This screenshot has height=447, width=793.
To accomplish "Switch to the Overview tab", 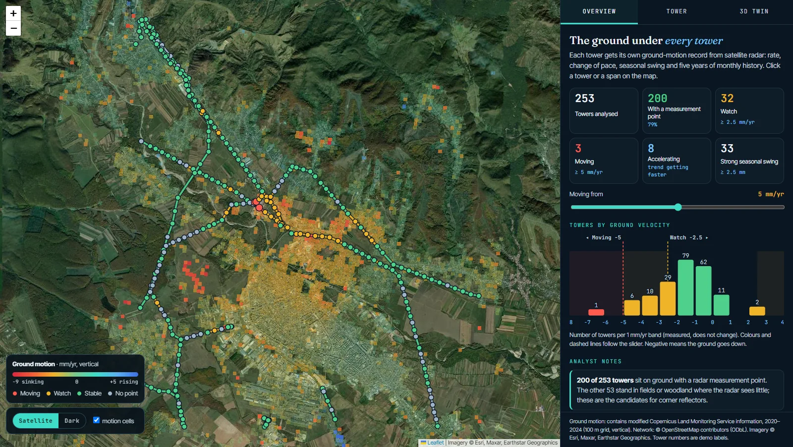I will [599, 11].
